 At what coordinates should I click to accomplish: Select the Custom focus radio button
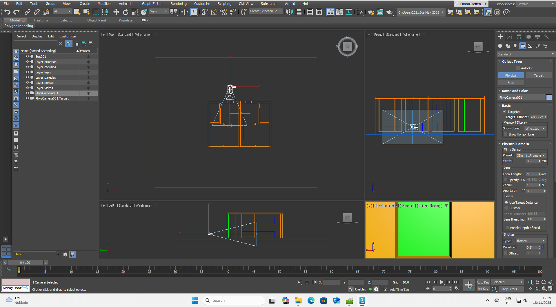[x=506, y=208]
